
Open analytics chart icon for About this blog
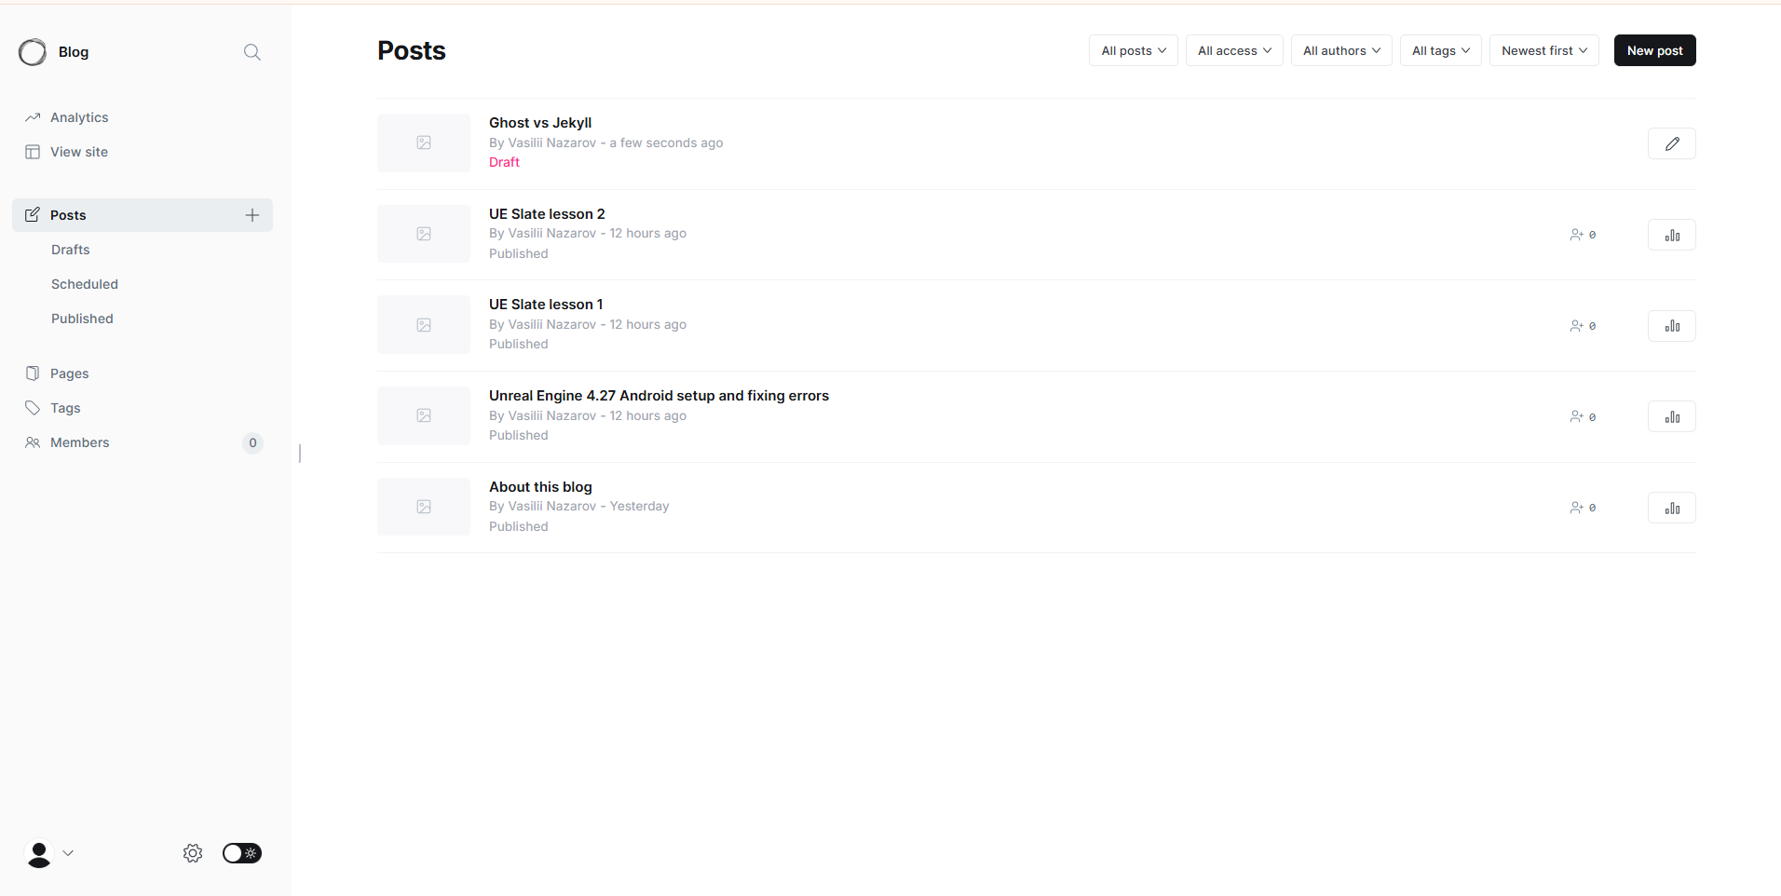tap(1671, 508)
